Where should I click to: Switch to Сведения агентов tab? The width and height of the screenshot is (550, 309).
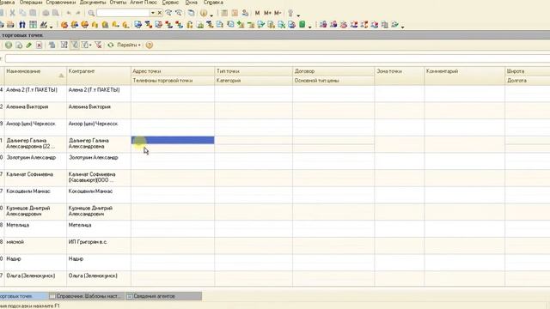click(163, 296)
